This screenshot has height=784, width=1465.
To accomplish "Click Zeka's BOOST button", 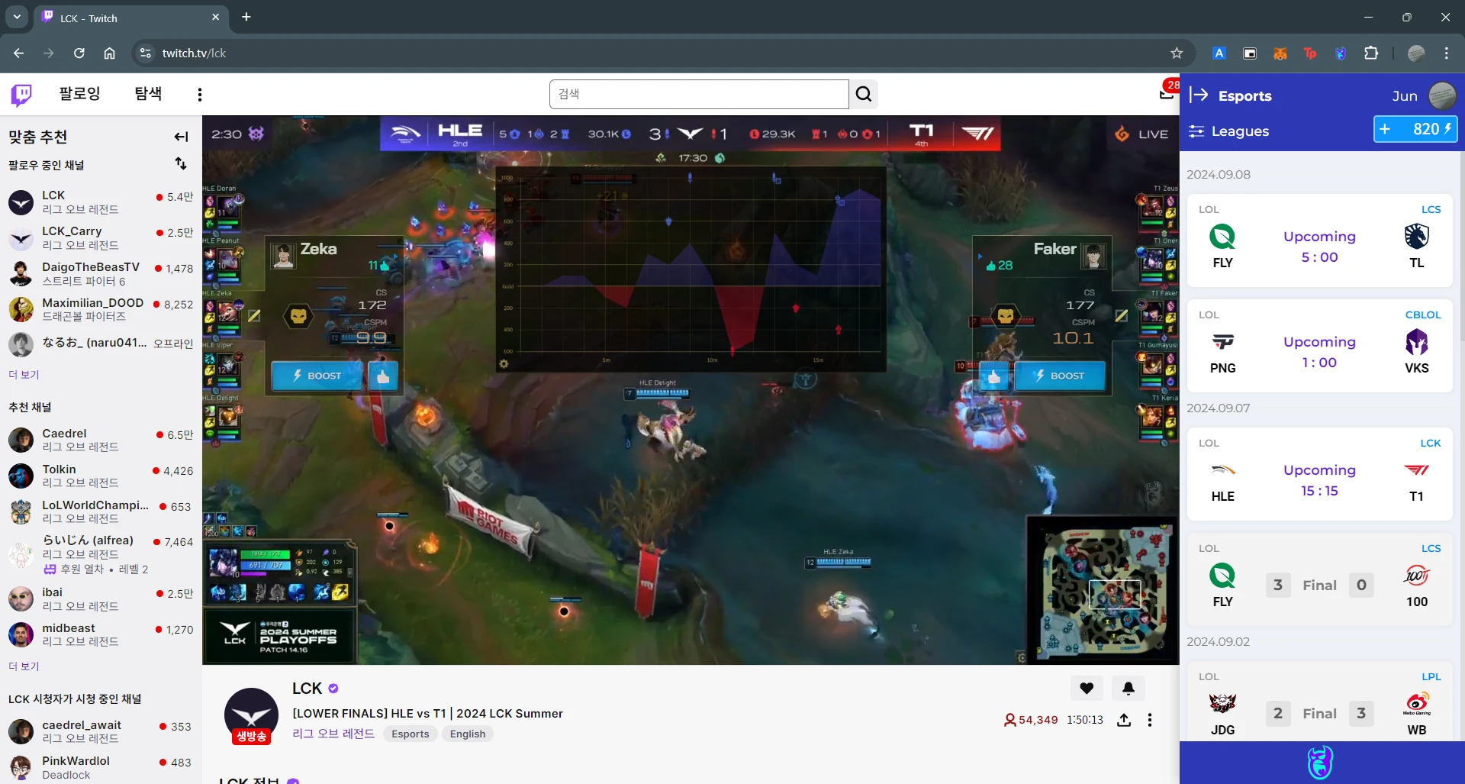I will 317,376.
